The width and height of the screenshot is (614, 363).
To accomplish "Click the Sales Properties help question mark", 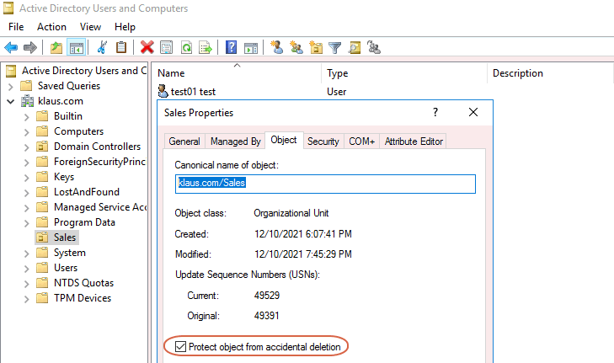I will tap(435, 112).
